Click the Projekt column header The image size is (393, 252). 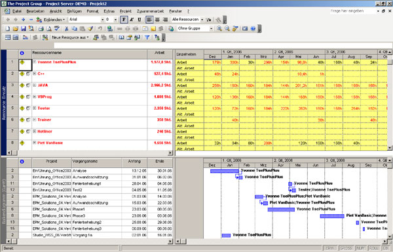tap(52, 163)
